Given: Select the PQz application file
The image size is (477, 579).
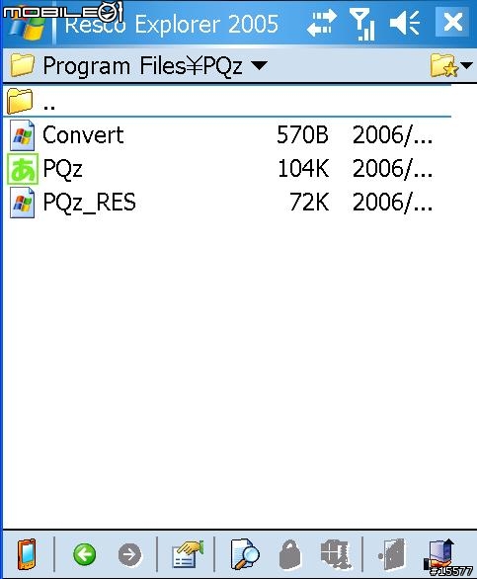Looking at the screenshot, I should tap(227, 168).
